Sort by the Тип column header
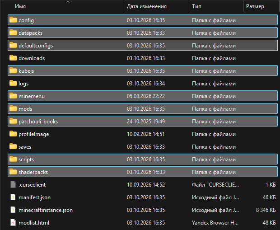The image size is (280, 230). pos(196,6)
